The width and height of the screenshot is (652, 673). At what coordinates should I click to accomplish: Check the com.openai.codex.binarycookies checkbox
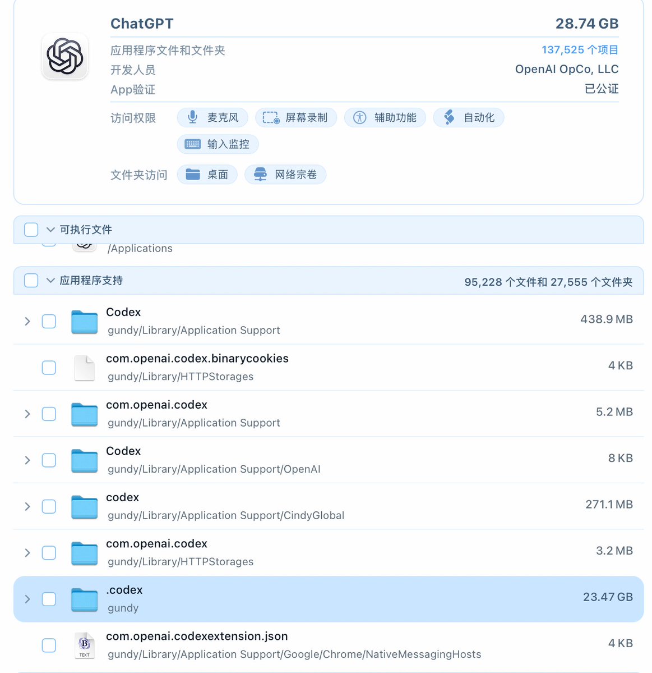coord(49,368)
